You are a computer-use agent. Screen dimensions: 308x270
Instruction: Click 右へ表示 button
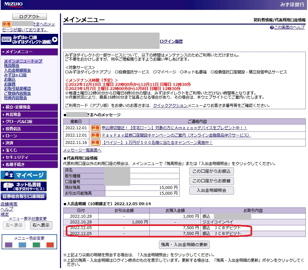coord(41,225)
